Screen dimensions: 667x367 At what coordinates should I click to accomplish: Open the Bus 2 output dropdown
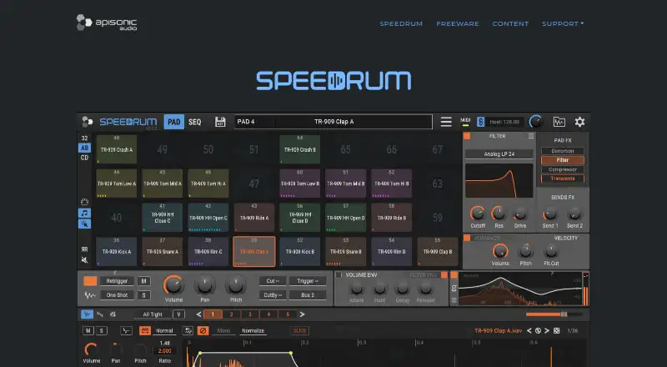tap(308, 295)
